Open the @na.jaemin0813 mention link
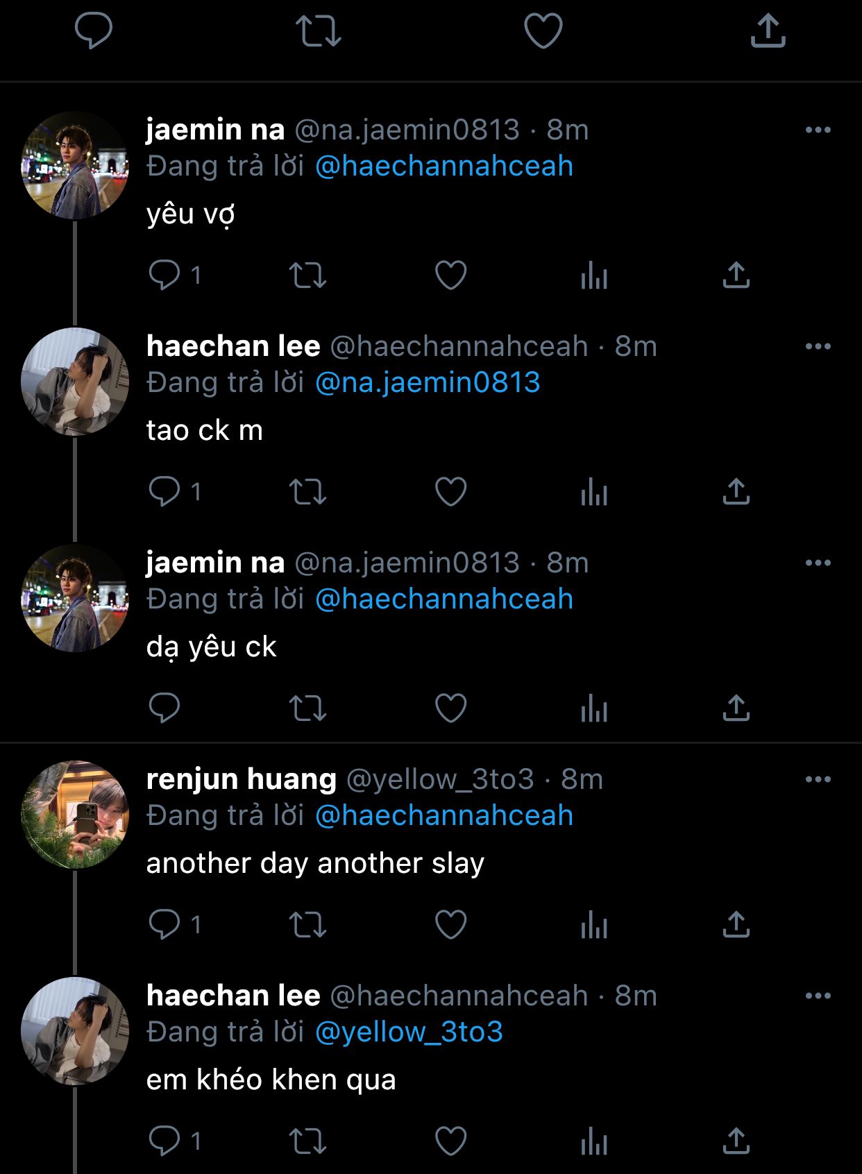 click(428, 382)
